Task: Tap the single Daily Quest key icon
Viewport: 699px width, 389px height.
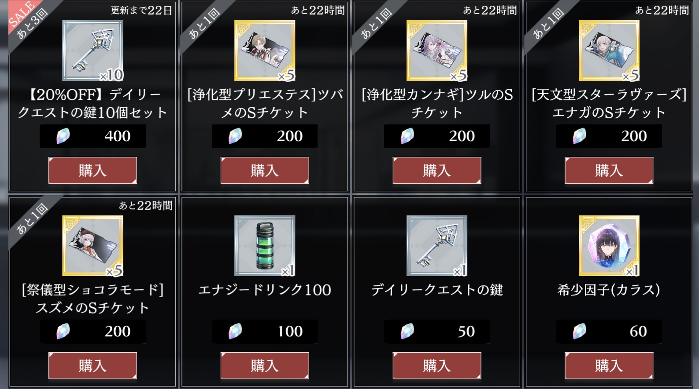Action: 437,246
